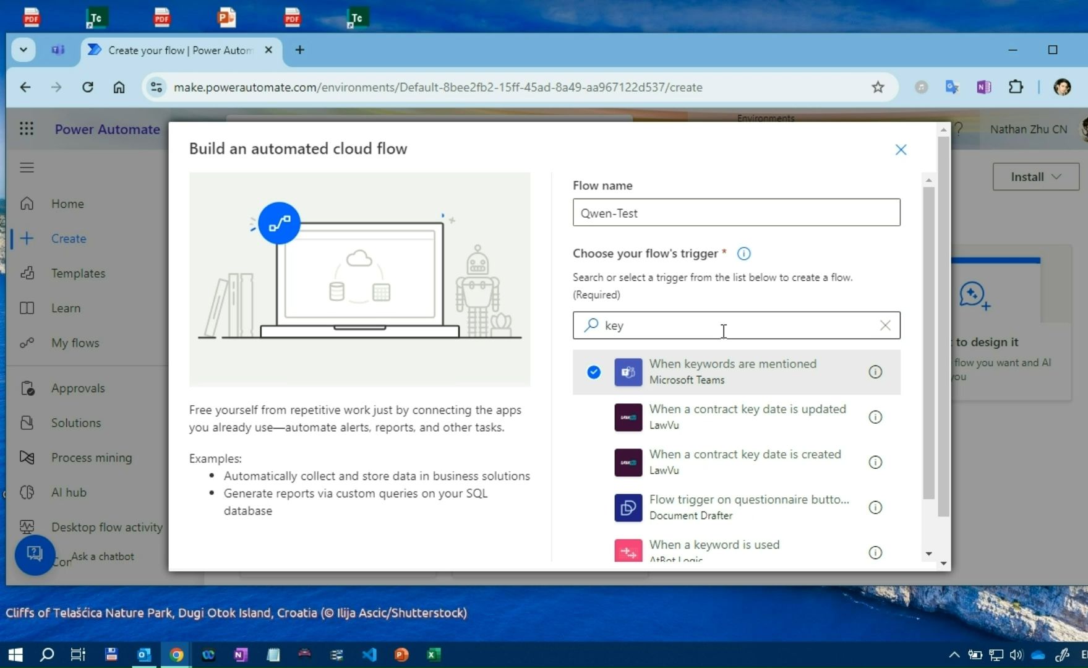Open the OneNote clipper extension

[x=983, y=87]
